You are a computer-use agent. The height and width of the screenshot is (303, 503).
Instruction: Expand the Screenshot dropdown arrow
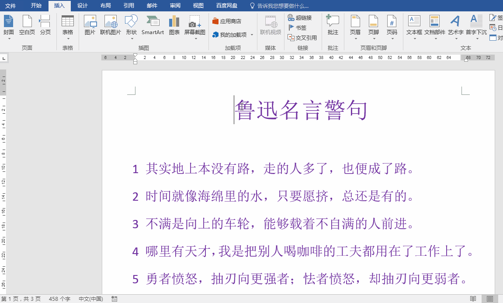pyautogui.click(x=196, y=39)
